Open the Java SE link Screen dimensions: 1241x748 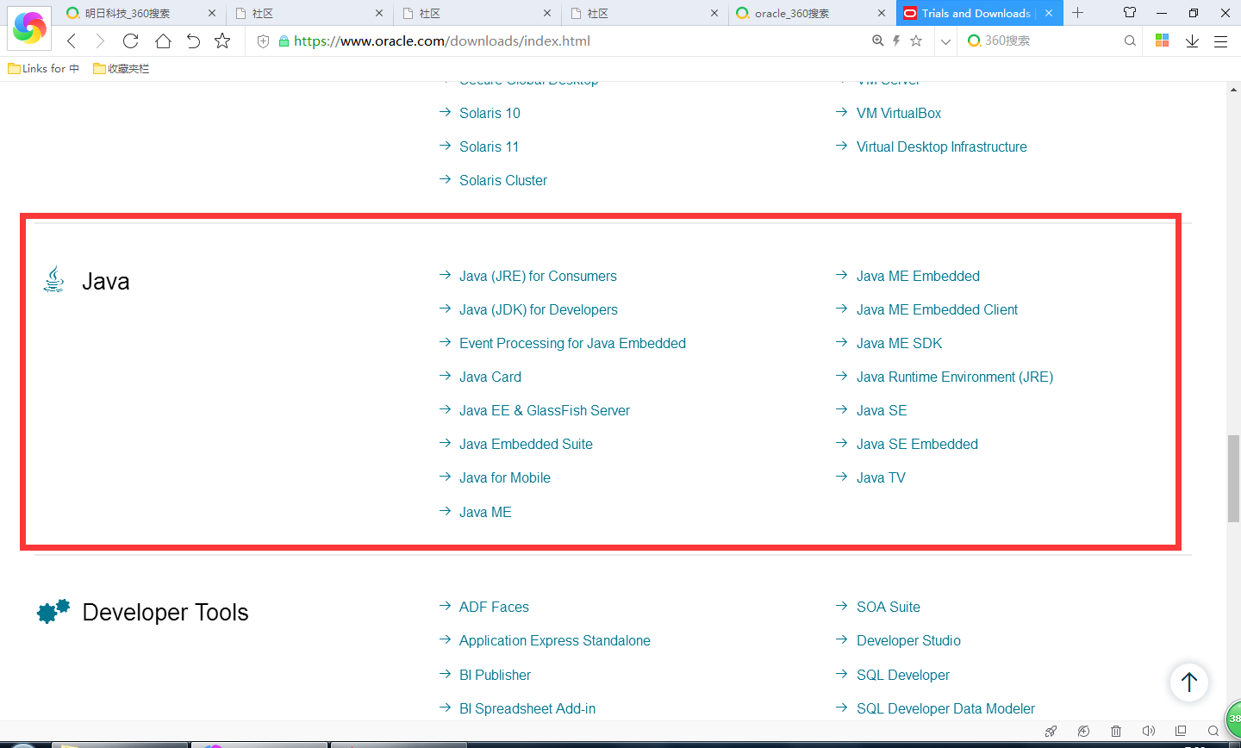click(882, 410)
